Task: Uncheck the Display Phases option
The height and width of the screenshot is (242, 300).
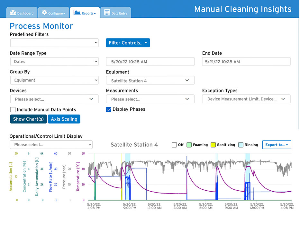Action: (x=108, y=109)
